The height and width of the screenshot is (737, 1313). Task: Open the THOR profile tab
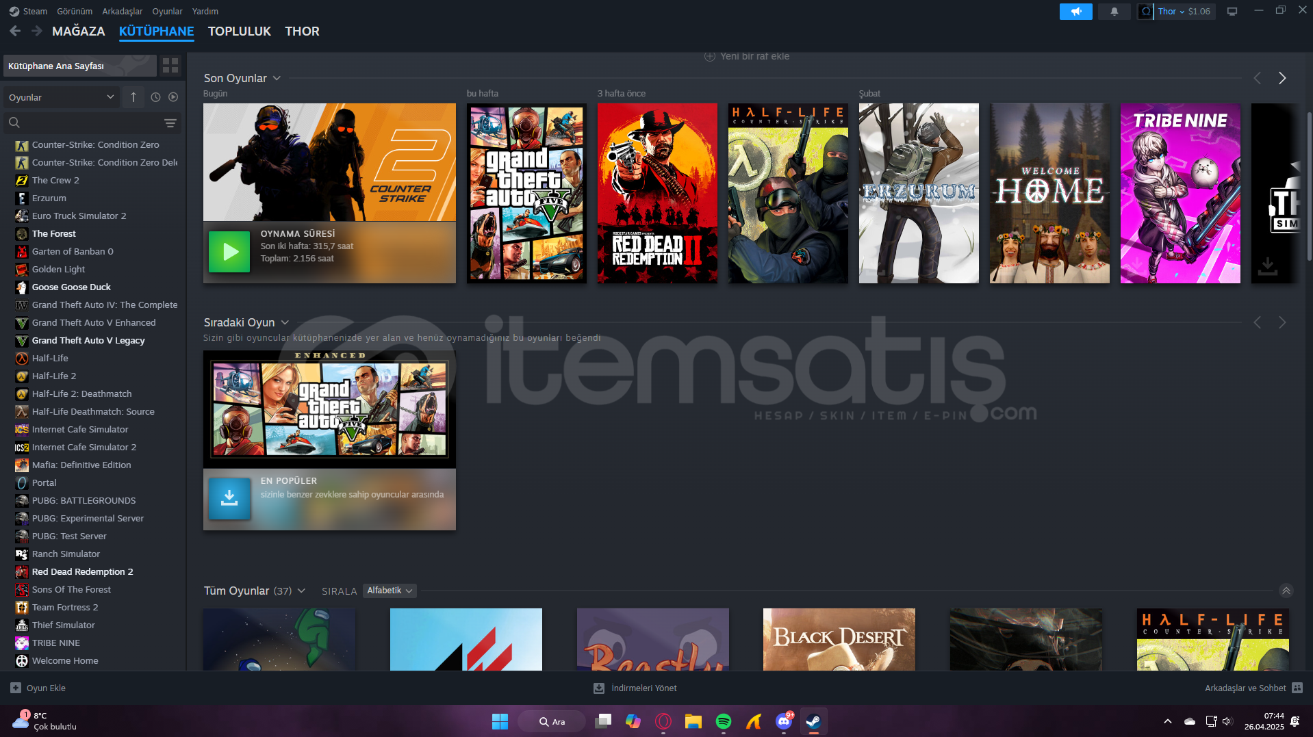coord(302,31)
